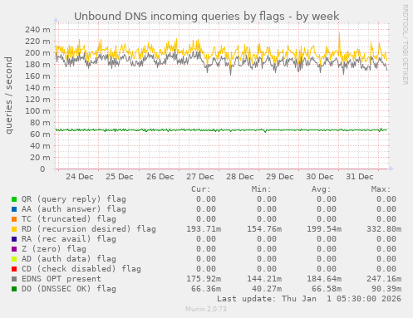413x318 pixels.
Task: Click the QR flag green legend swatch
Action: [x=14, y=199]
